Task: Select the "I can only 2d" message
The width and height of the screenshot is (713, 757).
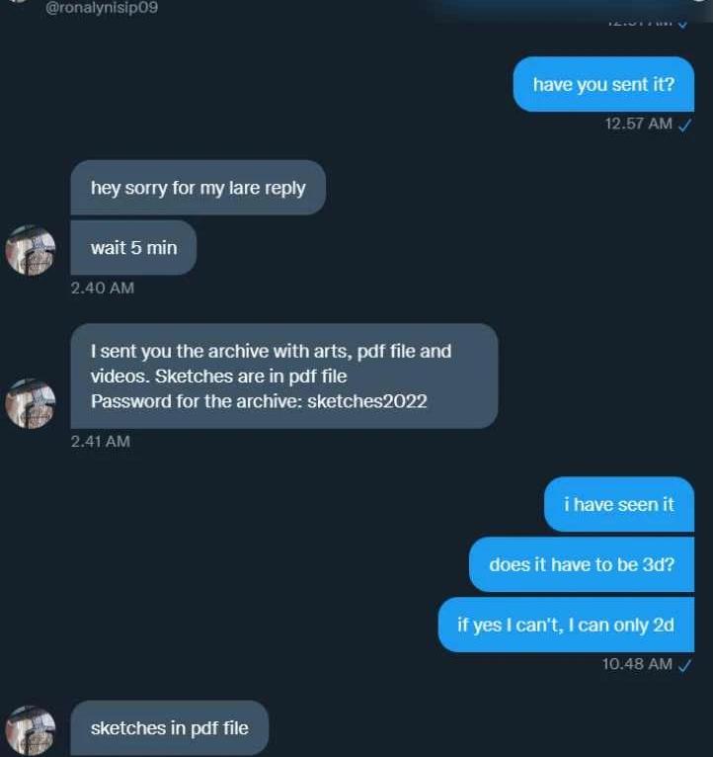Action: click(565, 625)
